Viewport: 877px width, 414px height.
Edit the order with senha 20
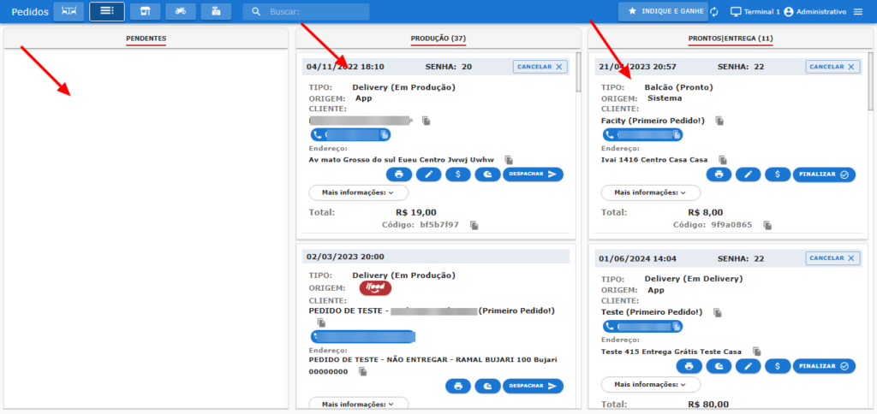click(428, 174)
